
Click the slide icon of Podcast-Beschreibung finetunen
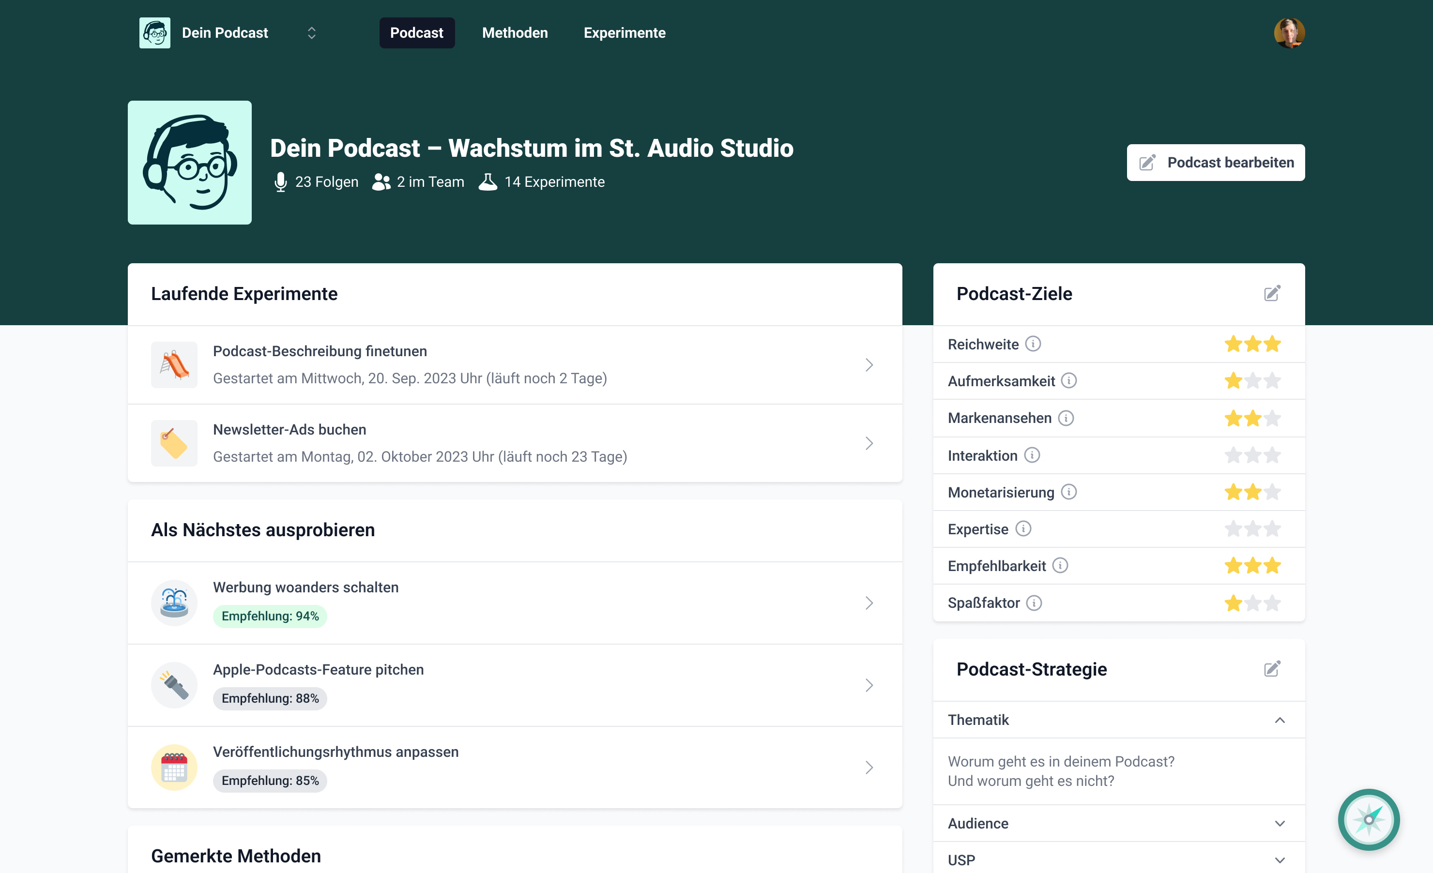click(174, 365)
